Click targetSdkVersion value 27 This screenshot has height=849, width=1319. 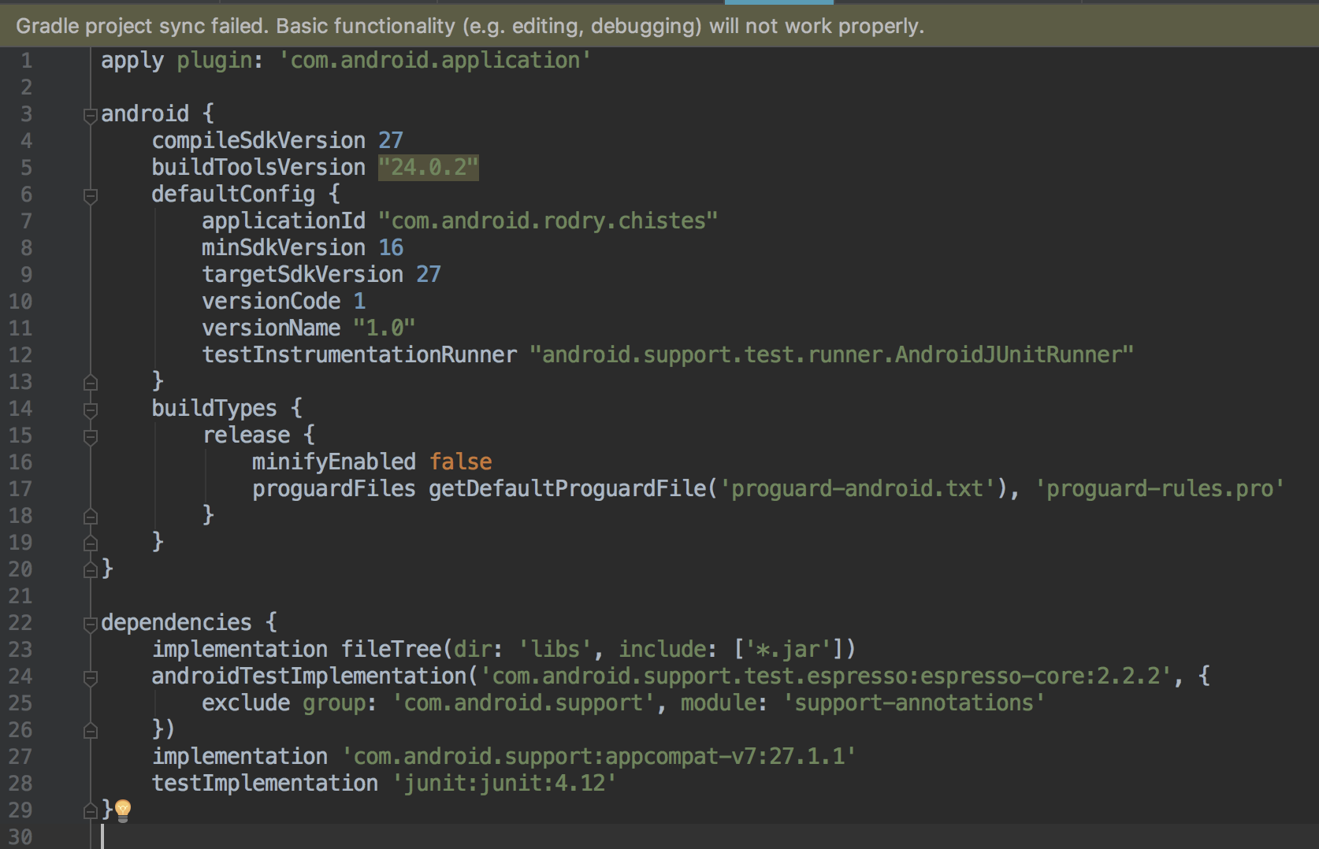coord(429,274)
